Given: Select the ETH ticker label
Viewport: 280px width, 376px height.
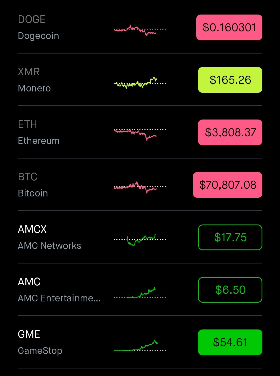Looking at the screenshot, I should click(x=27, y=124).
